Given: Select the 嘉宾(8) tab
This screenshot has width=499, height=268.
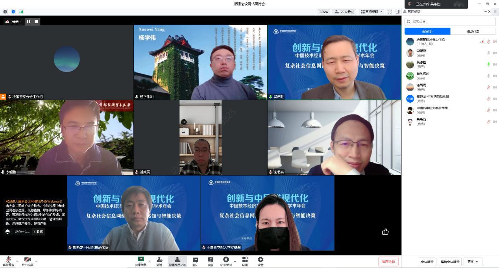Looking at the screenshot, I should pyautogui.click(x=427, y=31).
